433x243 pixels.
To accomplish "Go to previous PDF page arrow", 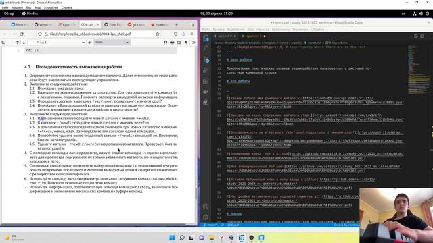I will pos(17,43).
